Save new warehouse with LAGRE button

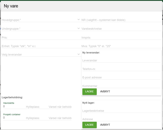click(x=89, y=125)
